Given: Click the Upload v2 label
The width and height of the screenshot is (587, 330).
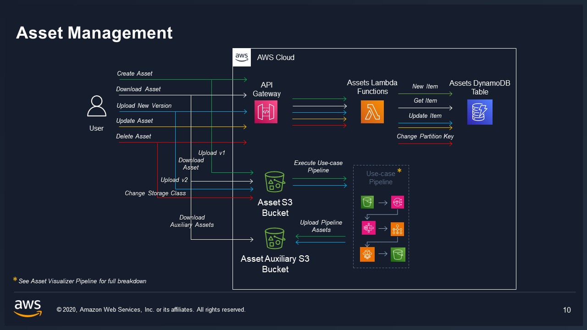Looking at the screenshot, I should point(174,180).
